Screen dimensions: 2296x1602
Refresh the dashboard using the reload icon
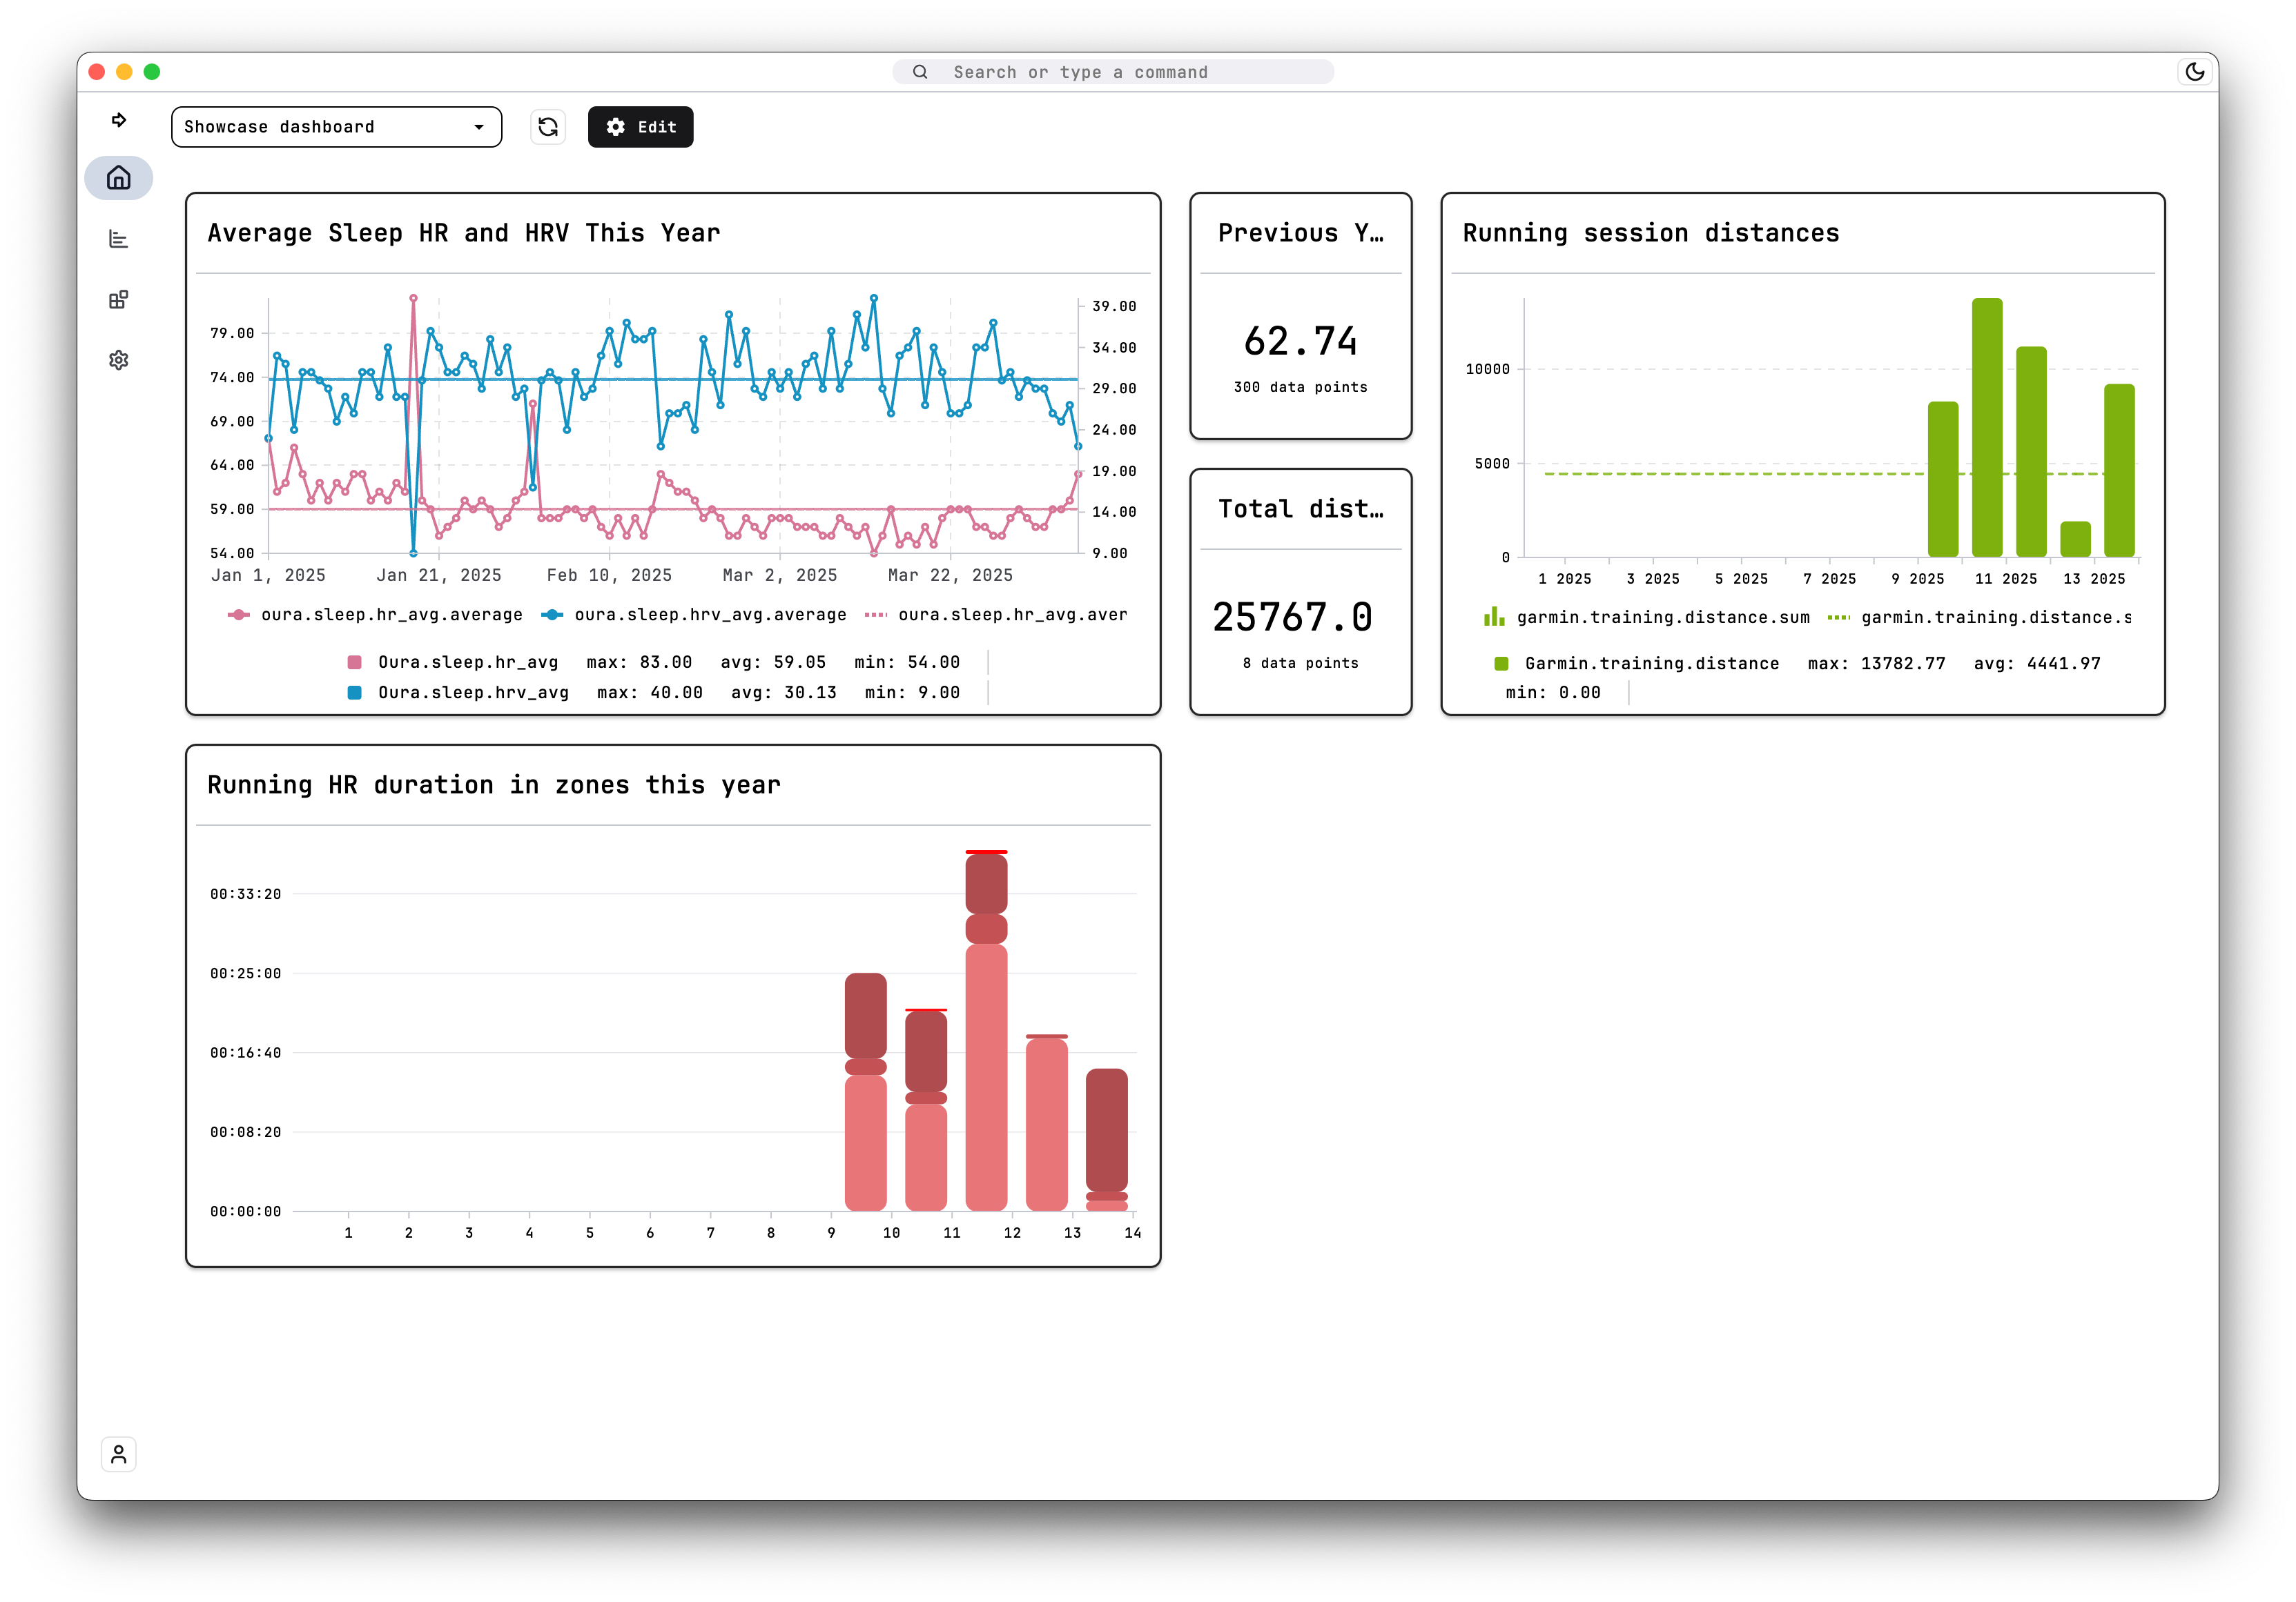(548, 126)
